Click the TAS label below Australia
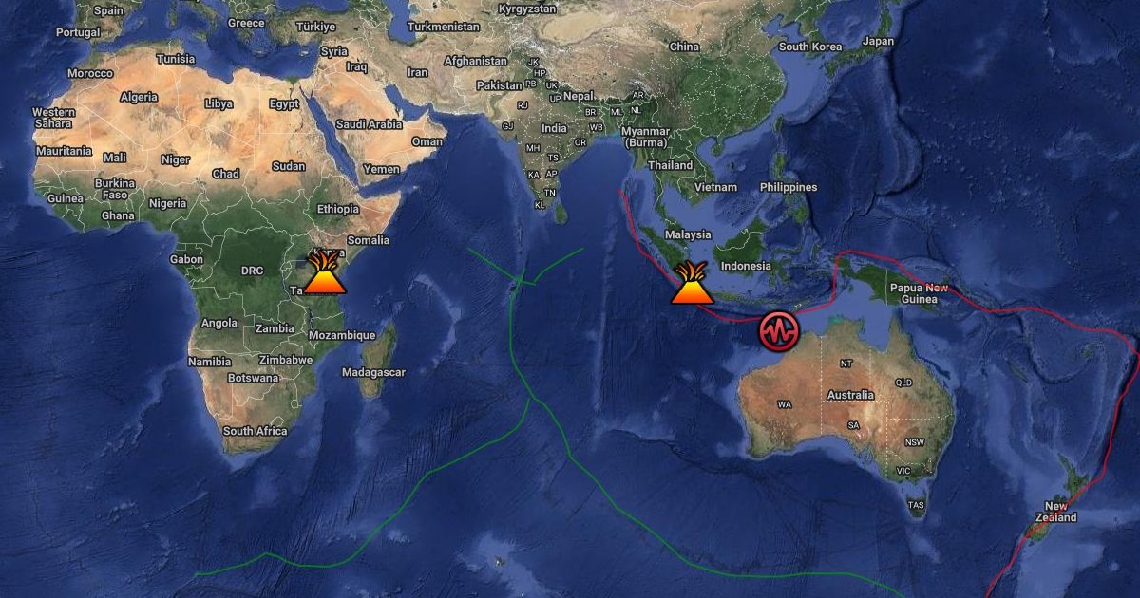 click(x=916, y=505)
